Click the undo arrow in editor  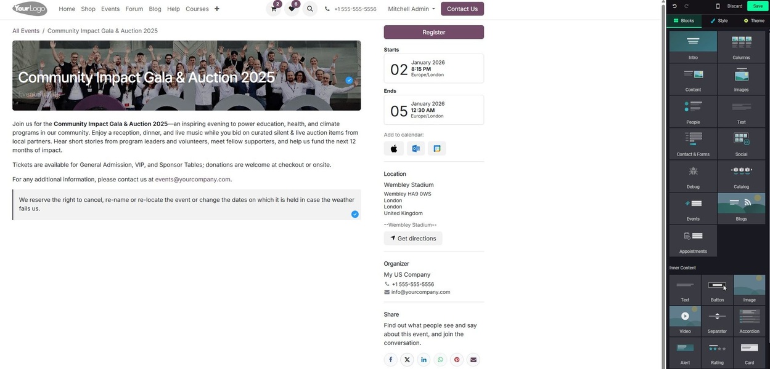(674, 6)
